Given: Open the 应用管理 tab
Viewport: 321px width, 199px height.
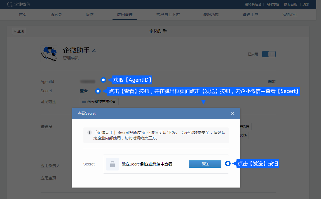Looking at the screenshot, I should pyautogui.click(x=125, y=15).
